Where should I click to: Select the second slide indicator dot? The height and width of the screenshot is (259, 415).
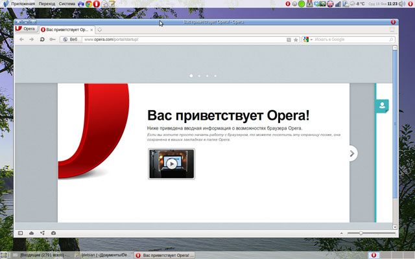(199, 76)
